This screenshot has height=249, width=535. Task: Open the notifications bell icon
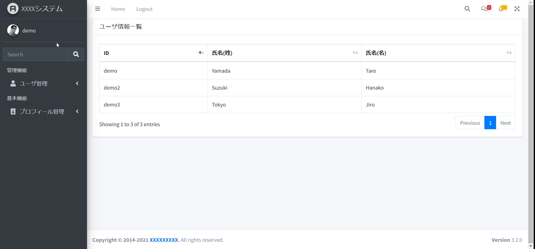pos(501,9)
